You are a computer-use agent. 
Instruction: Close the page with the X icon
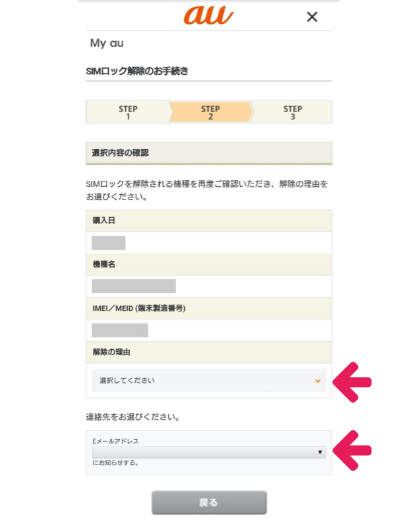312,17
